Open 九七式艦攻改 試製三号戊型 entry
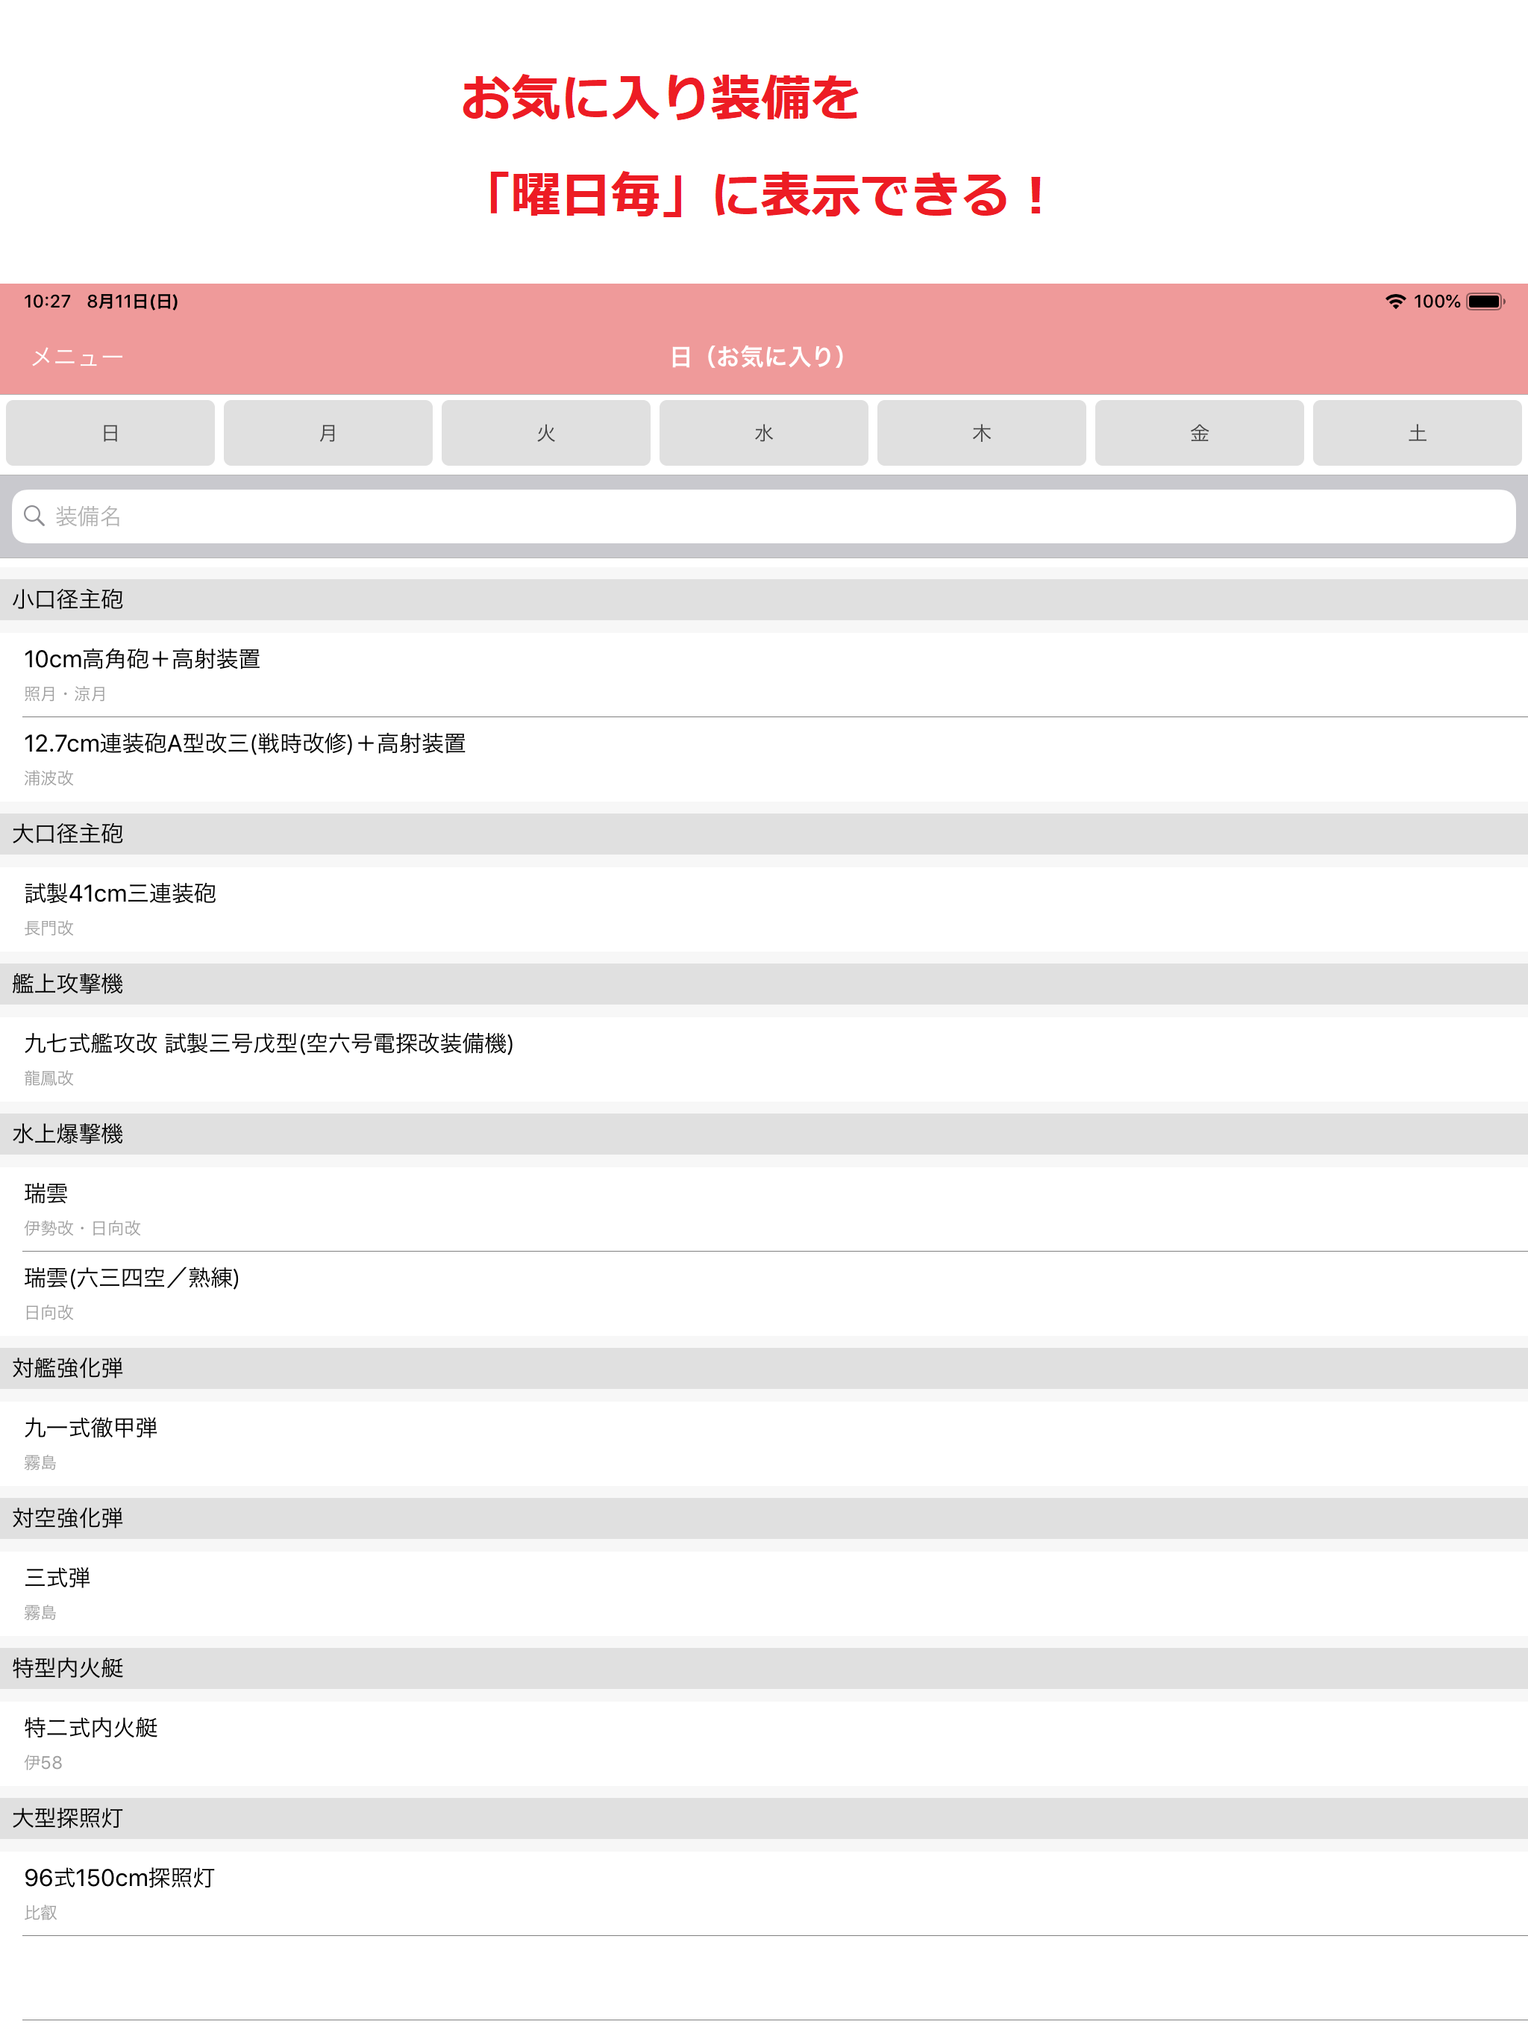 click(764, 1059)
